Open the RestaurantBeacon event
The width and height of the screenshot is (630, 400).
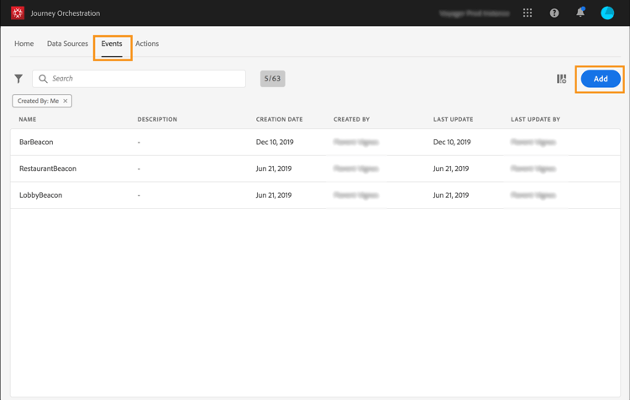tap(48, 169)
